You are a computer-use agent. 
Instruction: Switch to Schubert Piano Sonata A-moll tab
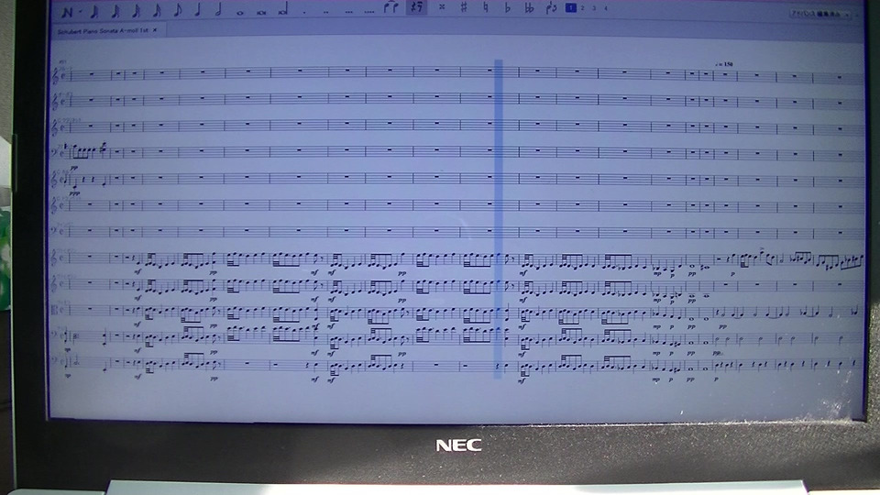pyautogui.click(x=103, y=31)
